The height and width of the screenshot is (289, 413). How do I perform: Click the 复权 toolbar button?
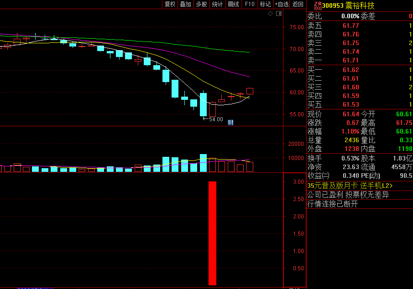[x=170, y=4]
